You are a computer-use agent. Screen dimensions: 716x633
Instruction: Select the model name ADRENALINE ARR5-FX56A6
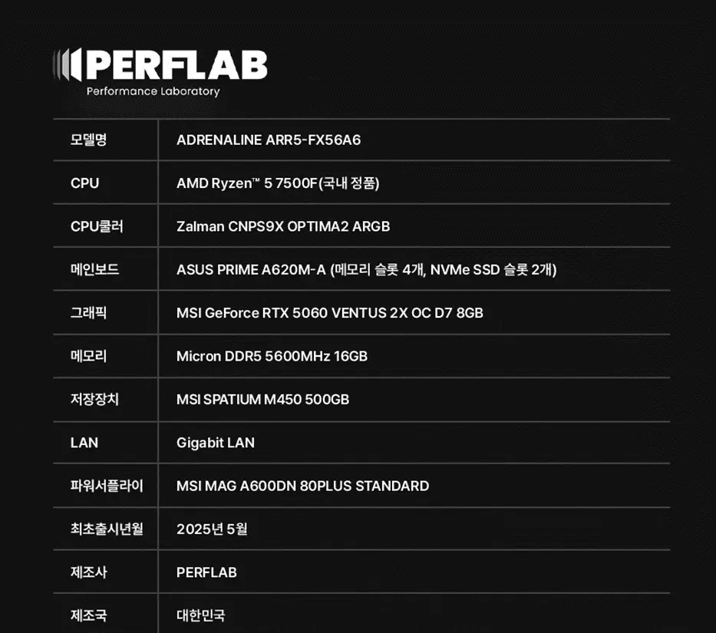coord(269,140)
